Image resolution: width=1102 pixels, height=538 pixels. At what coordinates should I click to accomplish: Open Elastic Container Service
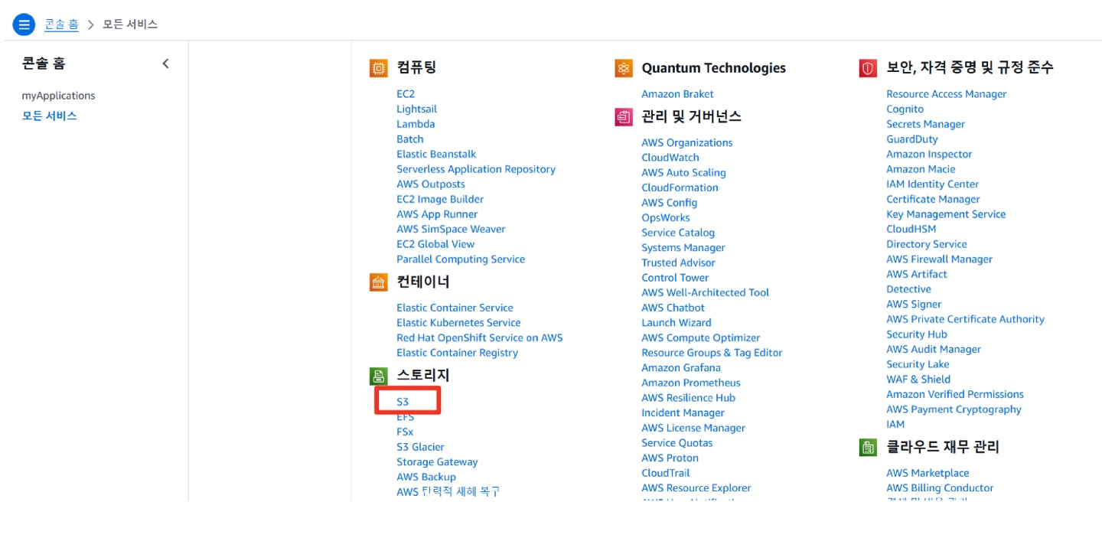tap(455, 308)
